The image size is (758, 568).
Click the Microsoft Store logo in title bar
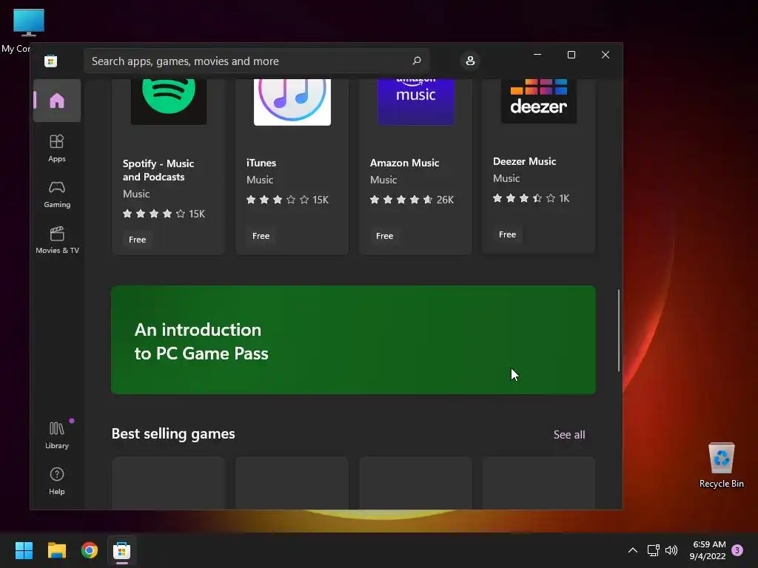pos(51,61)
